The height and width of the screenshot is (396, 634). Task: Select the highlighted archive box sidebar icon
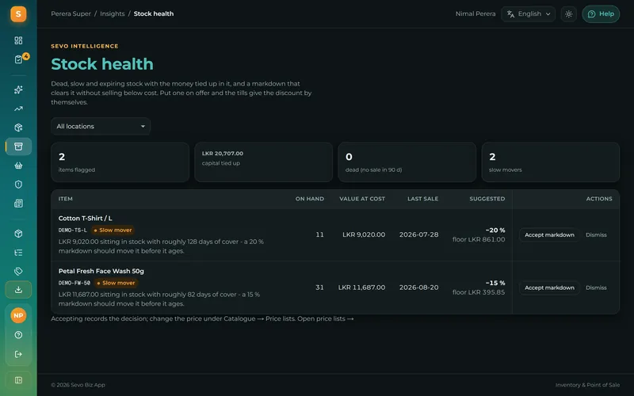pos(18,147)
